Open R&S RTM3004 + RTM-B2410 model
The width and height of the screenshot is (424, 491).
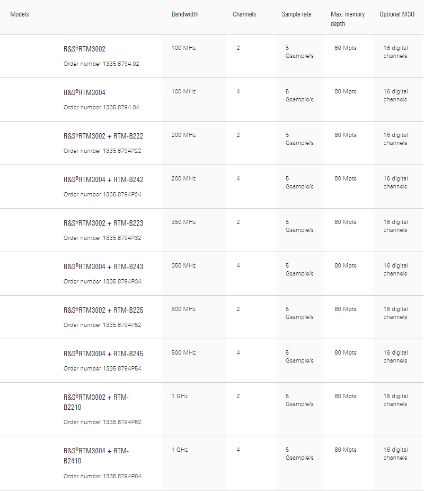point(96,455)
